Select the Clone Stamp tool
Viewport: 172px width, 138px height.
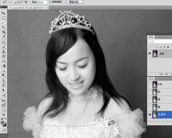(x=4, y=52)
